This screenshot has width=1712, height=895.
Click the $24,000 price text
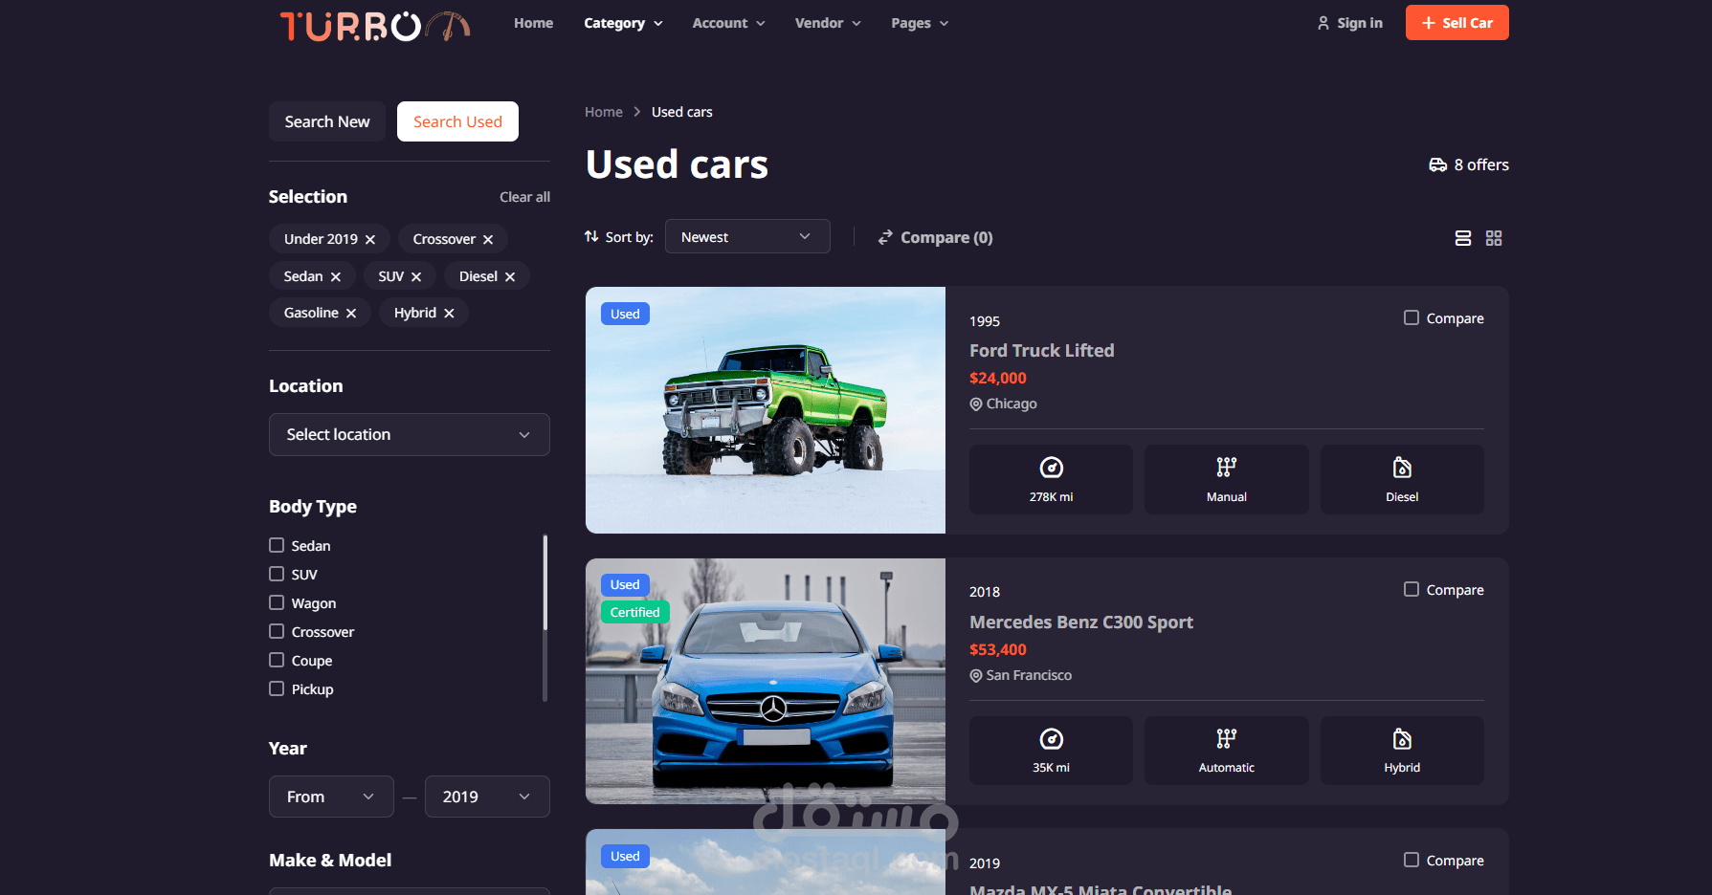[x=997, y=378]
